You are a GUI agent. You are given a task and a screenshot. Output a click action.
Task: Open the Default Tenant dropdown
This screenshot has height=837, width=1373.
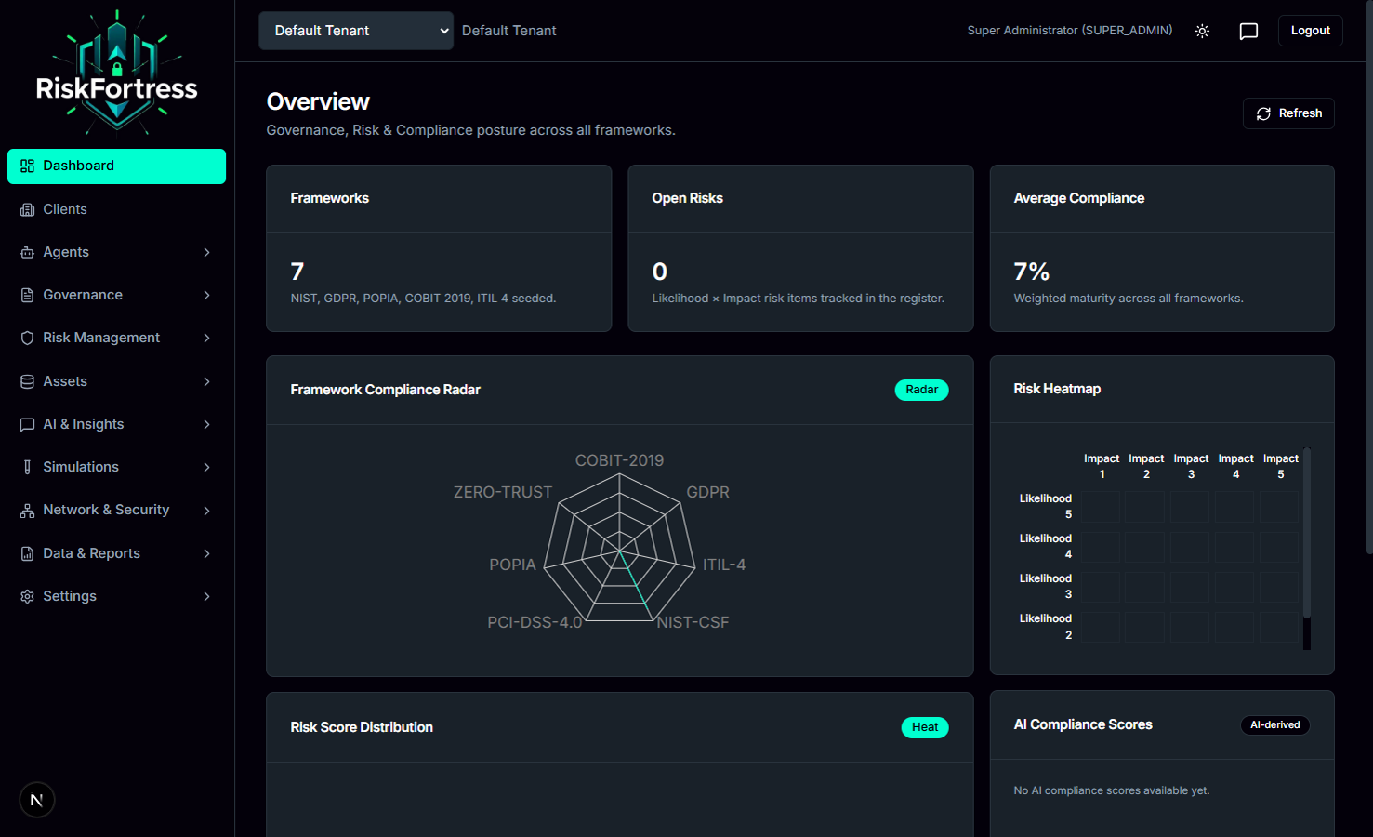(x=355, y=31)
